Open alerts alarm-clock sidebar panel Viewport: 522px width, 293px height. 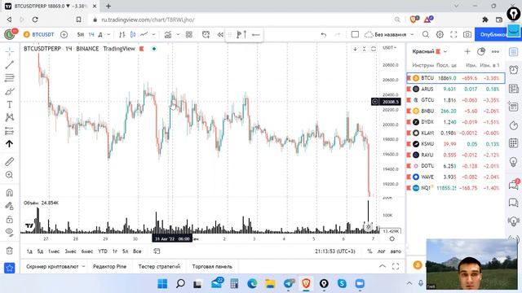tap(514, 70)
